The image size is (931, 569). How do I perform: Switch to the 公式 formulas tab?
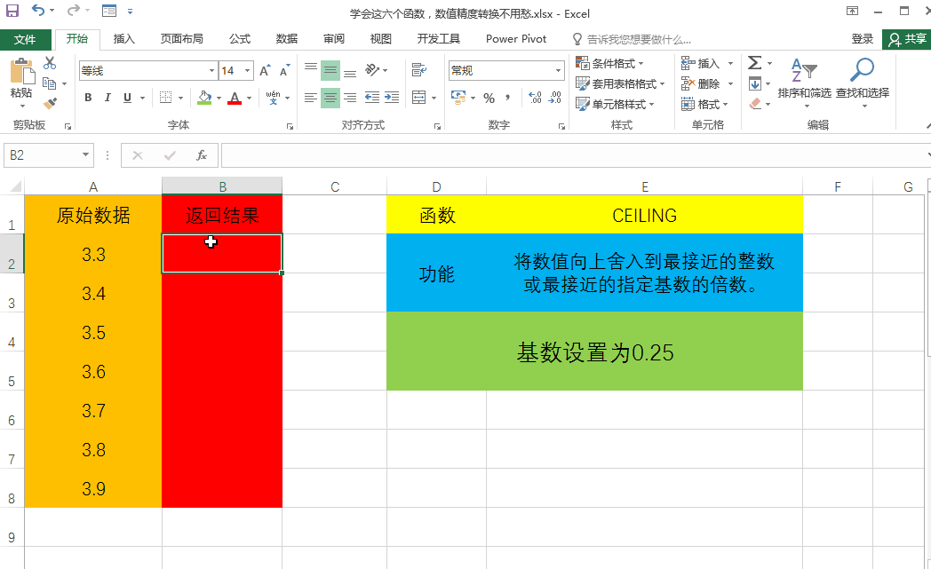[x=240, y=39]
